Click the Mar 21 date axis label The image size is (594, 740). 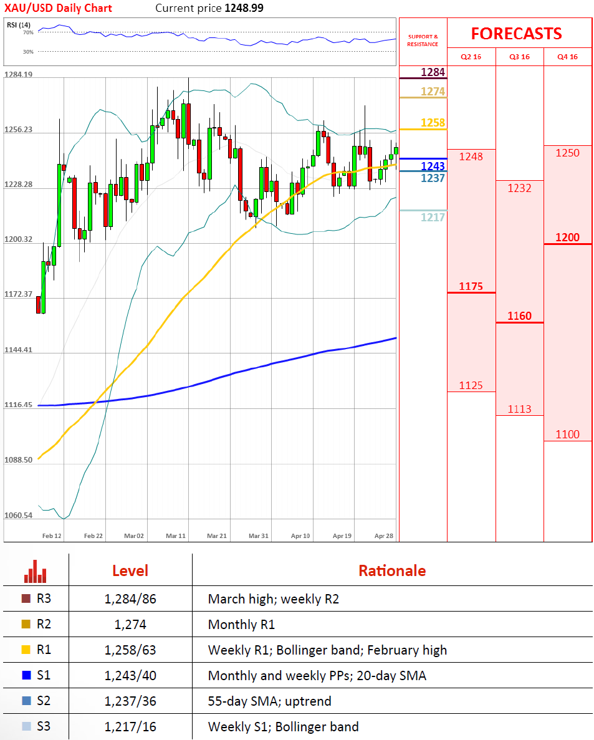pos(217,536)
